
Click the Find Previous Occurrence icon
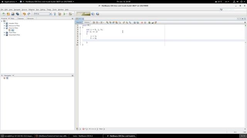coord(110,23)
